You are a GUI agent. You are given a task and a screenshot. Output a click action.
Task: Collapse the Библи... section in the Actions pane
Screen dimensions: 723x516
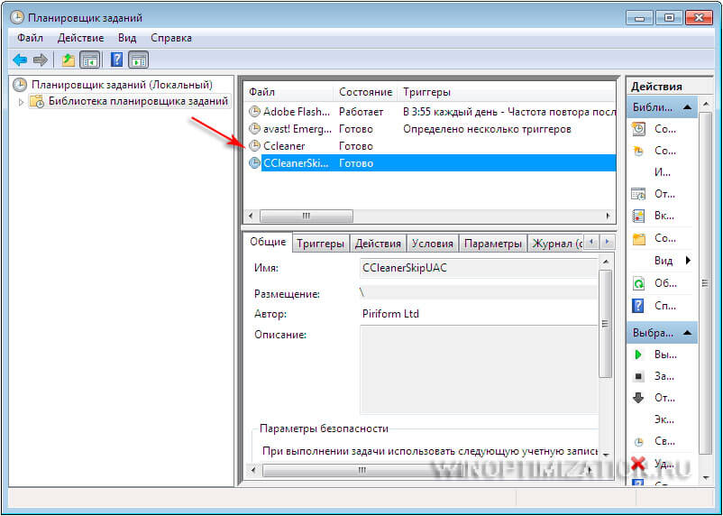click(687, 107)
